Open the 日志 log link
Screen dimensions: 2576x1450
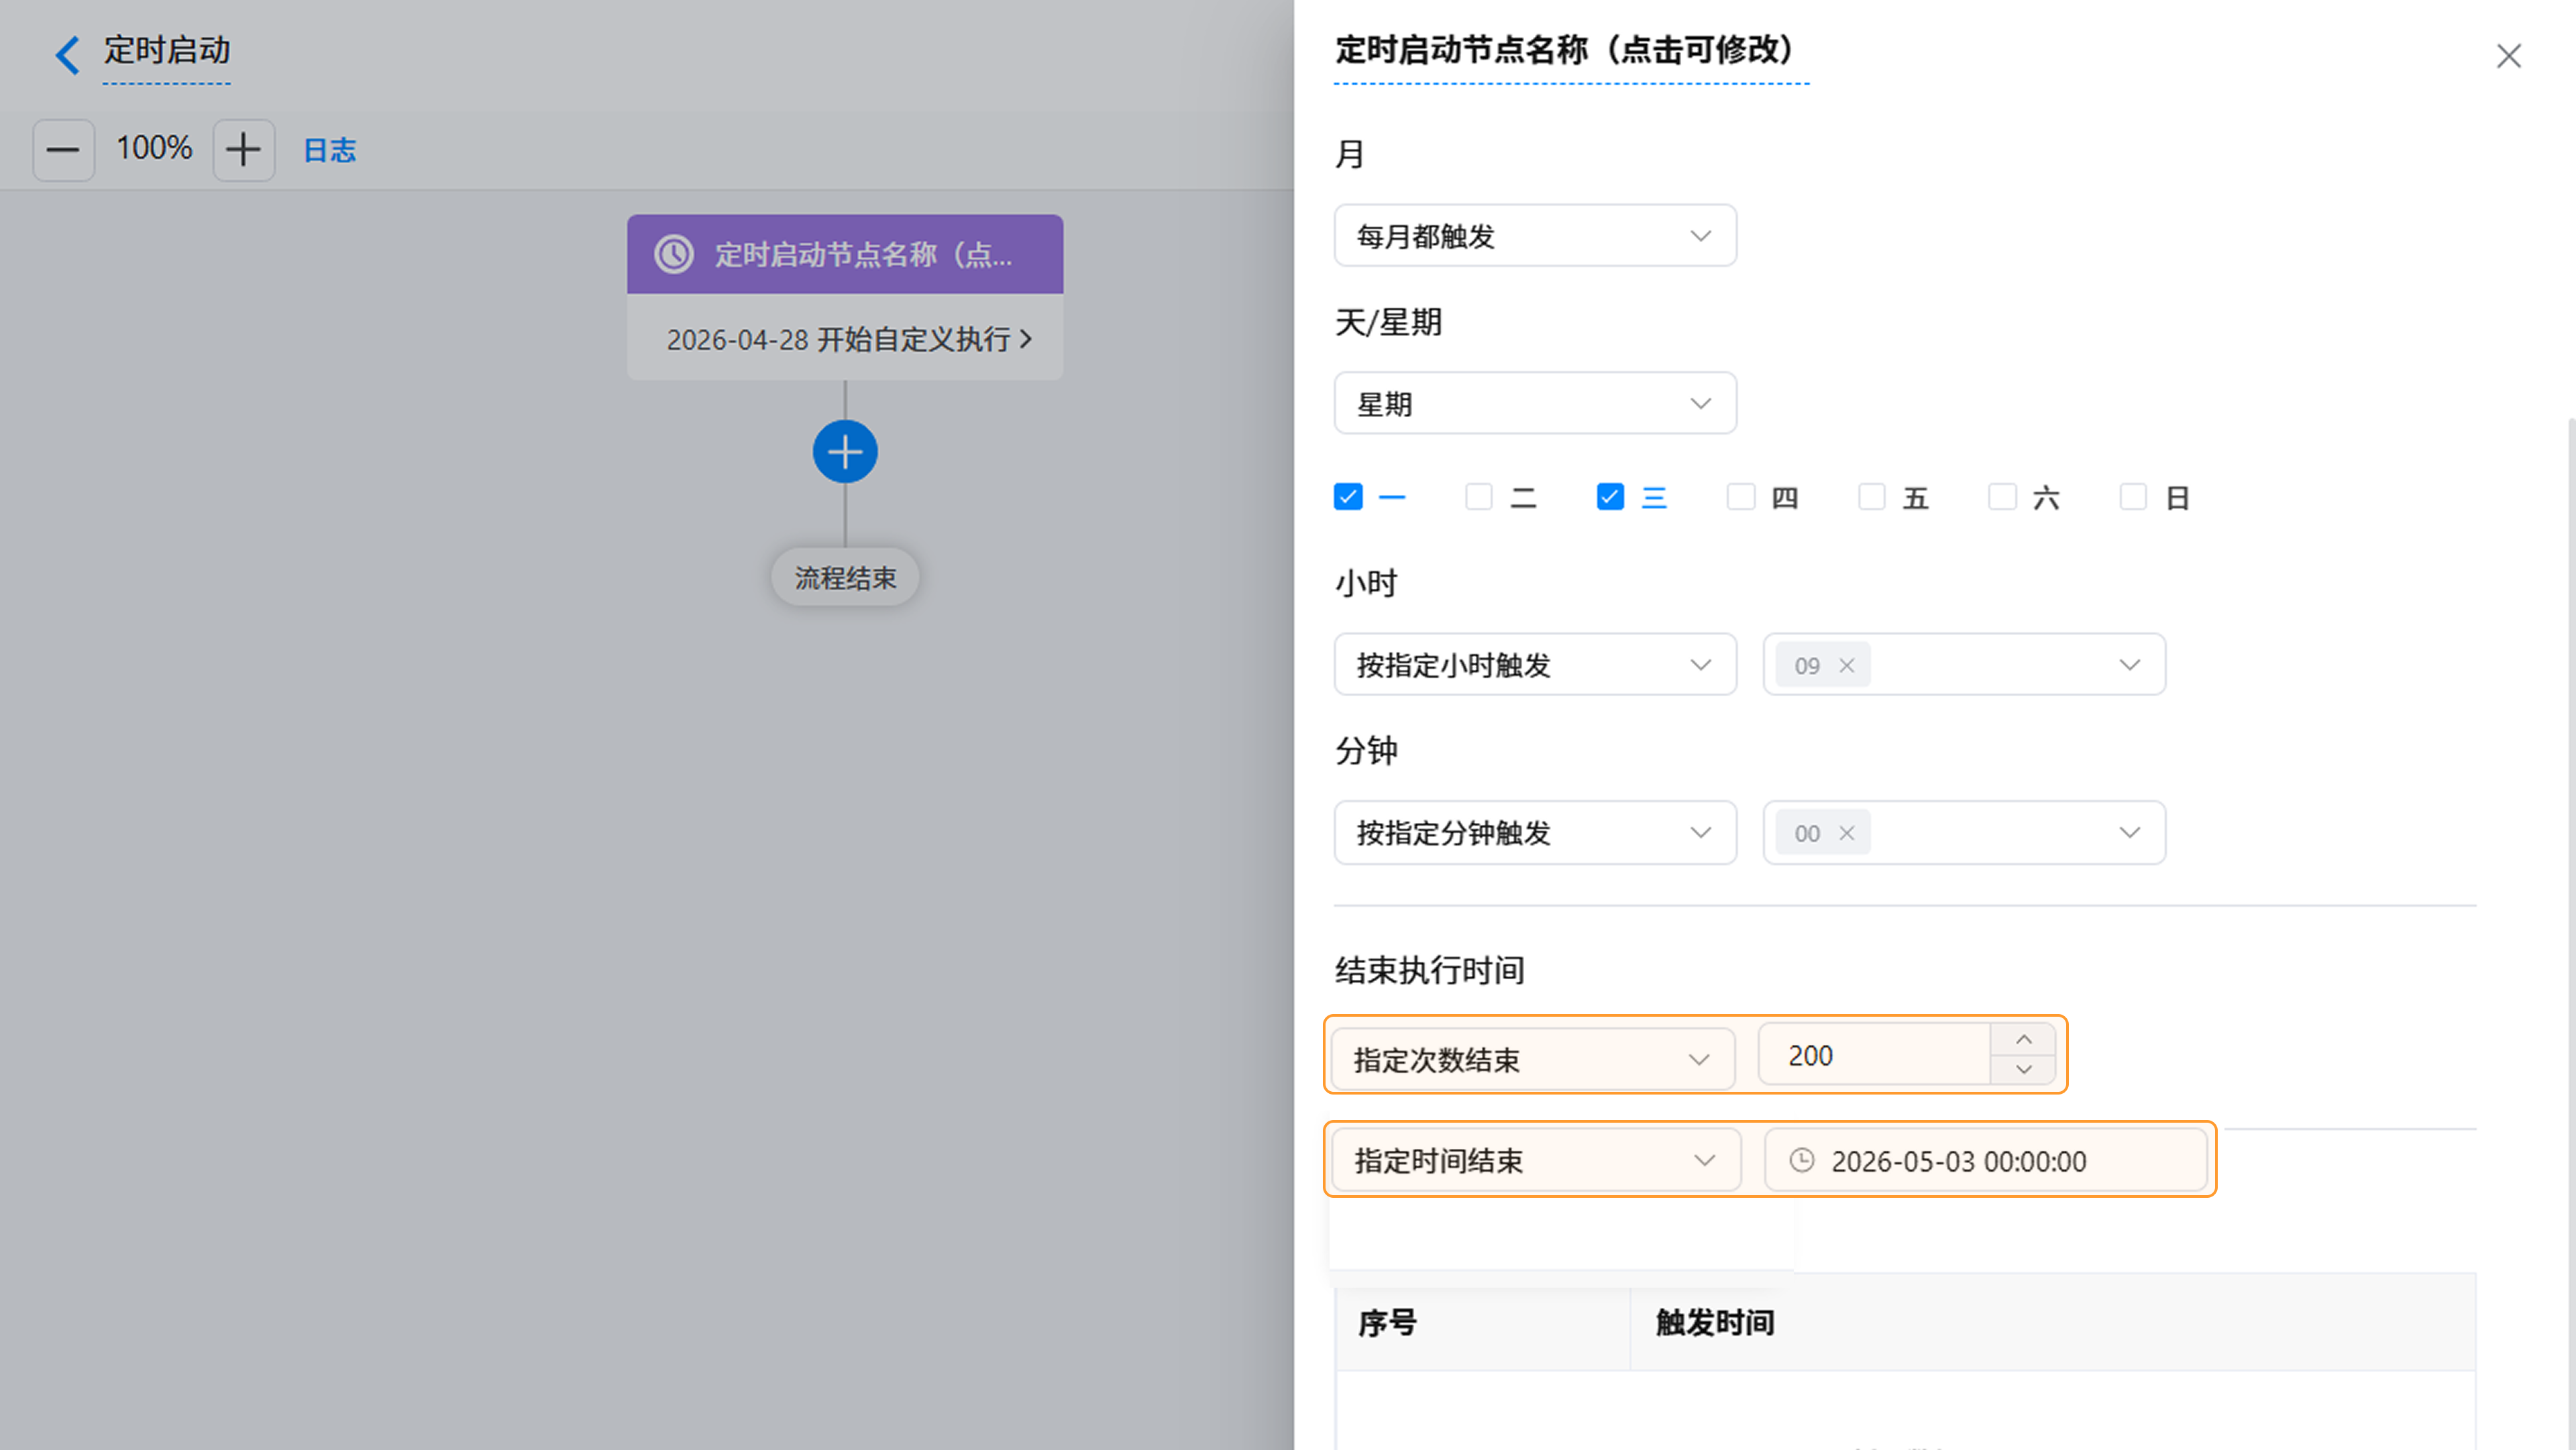coord(329,150)
